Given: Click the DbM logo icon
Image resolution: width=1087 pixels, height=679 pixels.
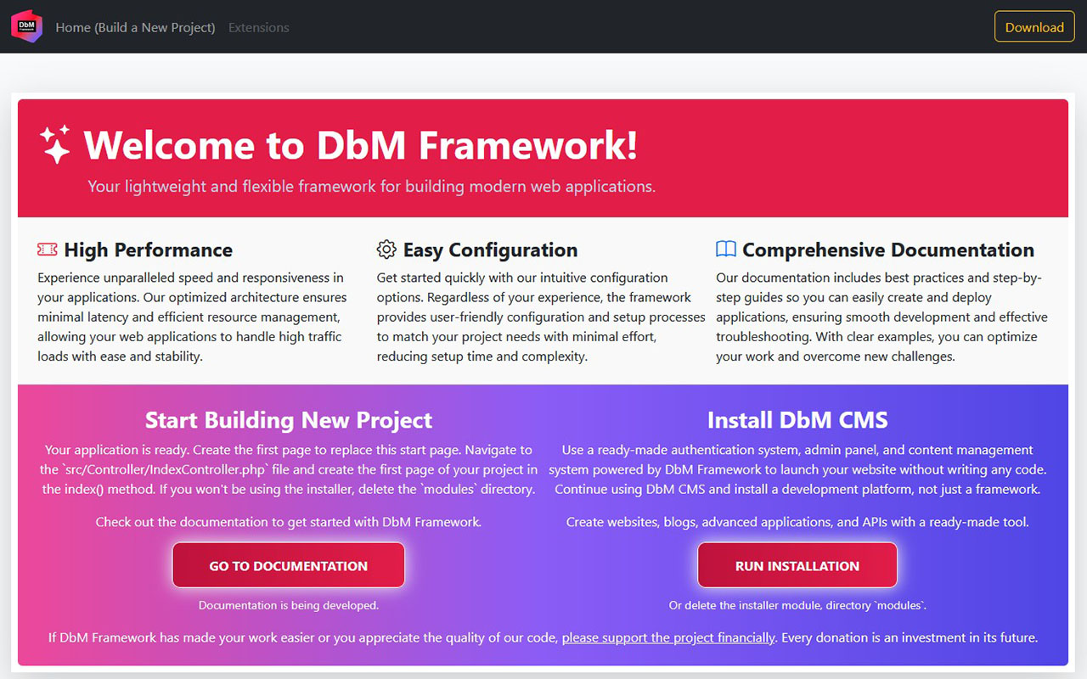Looking at the screenshot, I should 26,26.
